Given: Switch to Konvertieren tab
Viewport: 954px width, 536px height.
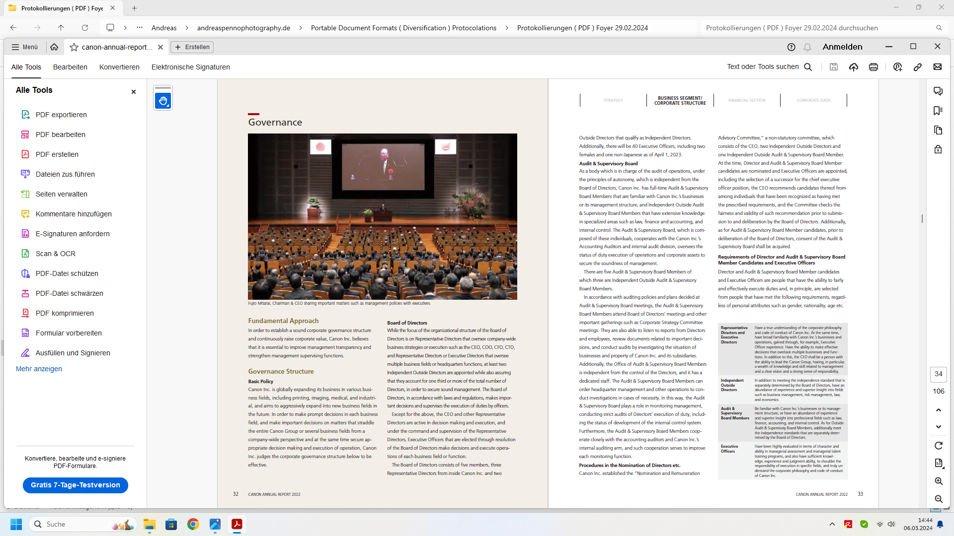Looking at the screenshot, I should tap(119, 67).
